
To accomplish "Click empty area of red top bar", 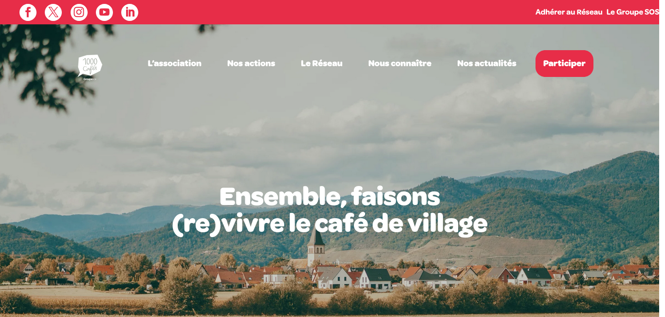I will click(x=336, y=12).
